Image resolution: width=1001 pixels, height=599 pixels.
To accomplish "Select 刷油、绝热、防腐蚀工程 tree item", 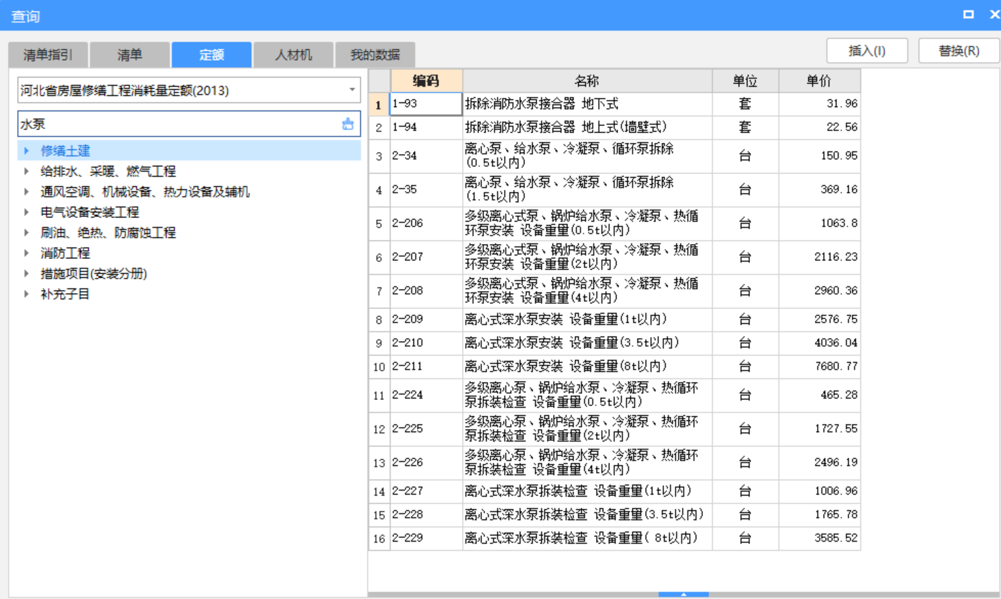I will pos(108,232).
